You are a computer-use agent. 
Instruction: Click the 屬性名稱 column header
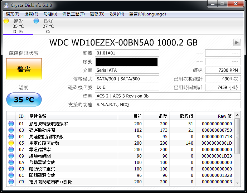72,116
